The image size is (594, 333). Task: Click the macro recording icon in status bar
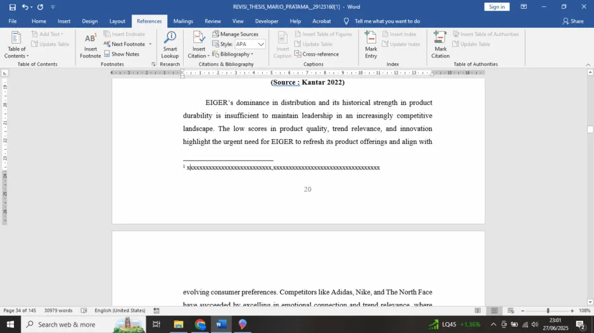click(x=156, y=310)
